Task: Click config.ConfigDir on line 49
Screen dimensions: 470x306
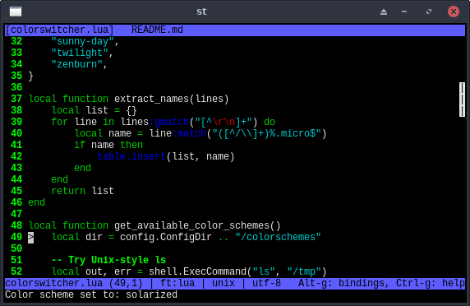Action: tap(166, 237)
